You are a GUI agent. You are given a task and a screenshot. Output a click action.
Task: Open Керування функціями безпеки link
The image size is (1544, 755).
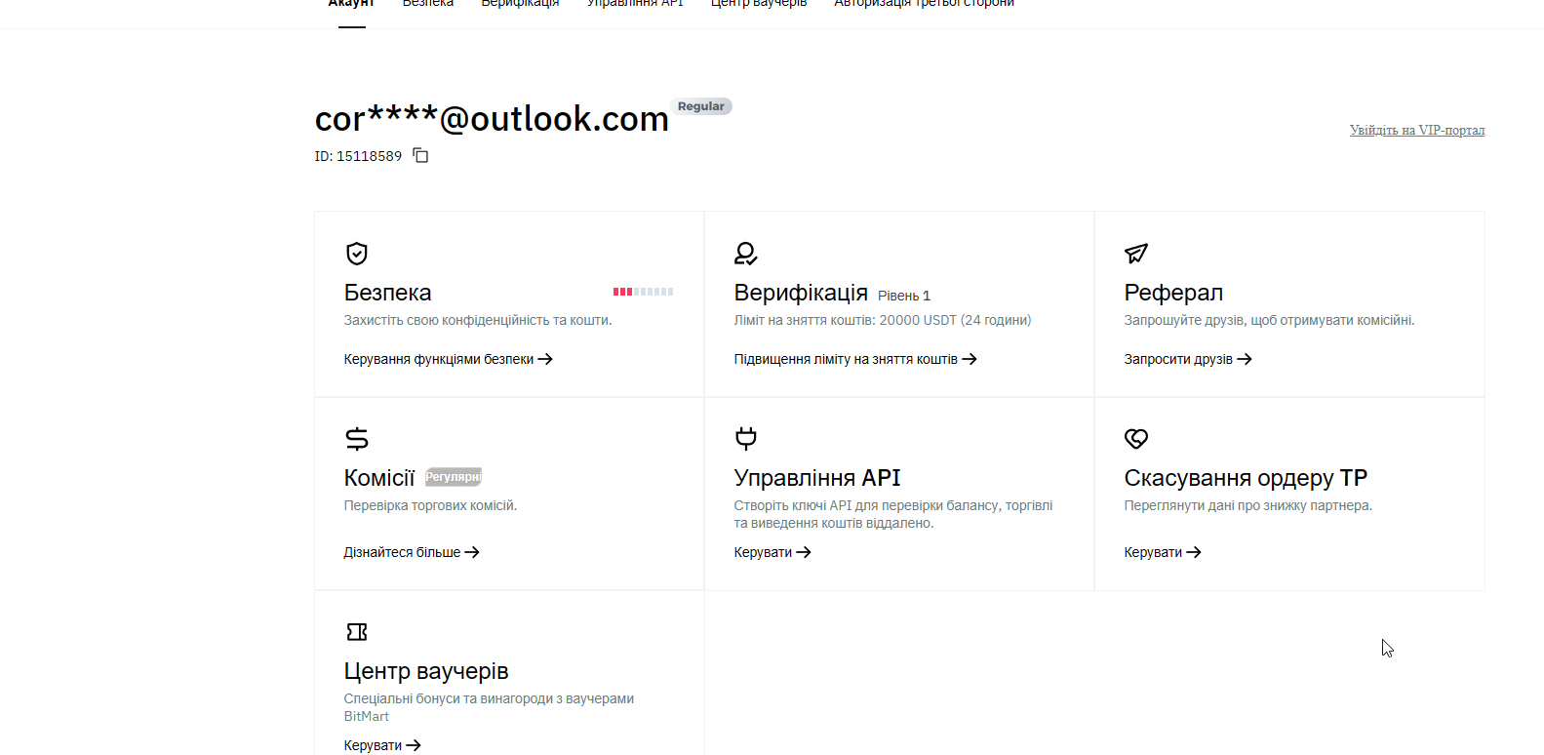(448, 359)
